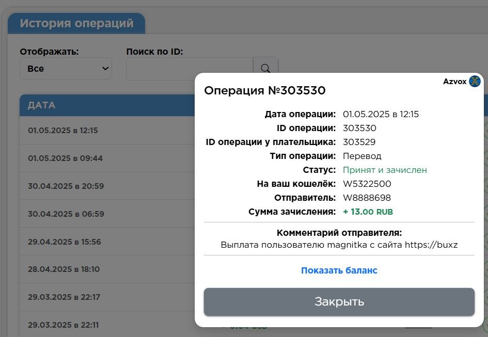Click the dropdown chevron arrow beside Все
The width and height of the screenshot is (488, 337).
coord(105,69)
